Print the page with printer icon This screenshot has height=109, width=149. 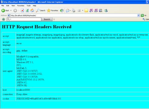74,10
